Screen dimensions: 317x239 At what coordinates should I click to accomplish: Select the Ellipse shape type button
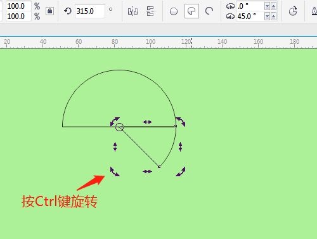click(x=174, y=11)
